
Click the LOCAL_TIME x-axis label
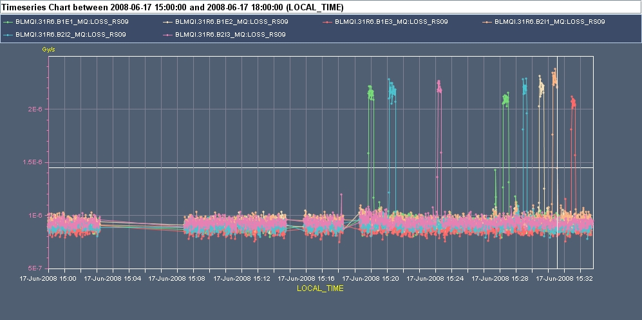[320, 288]
